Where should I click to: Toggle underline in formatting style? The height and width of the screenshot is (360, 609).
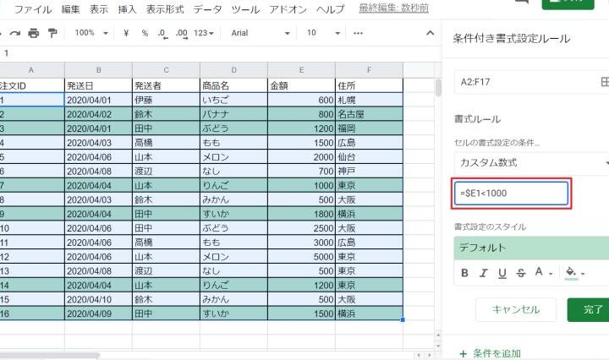pos(502,273)
